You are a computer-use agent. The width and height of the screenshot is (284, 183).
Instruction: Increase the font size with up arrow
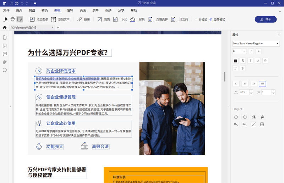(x=251, y=51)
